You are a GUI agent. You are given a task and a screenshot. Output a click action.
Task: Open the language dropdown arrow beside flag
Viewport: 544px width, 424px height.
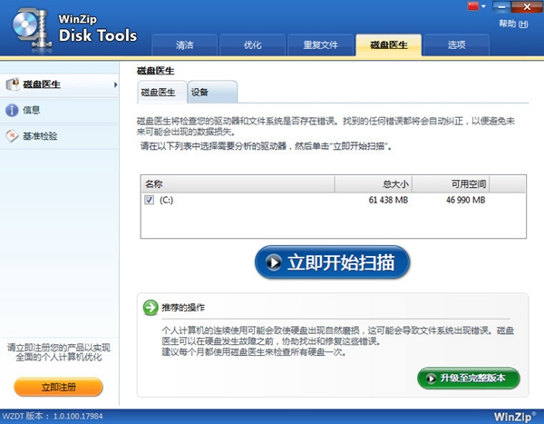point(483,6)
